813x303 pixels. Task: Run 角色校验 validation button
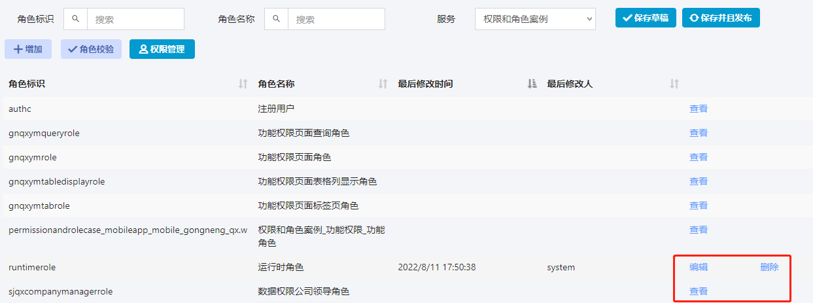pos(91,49)
